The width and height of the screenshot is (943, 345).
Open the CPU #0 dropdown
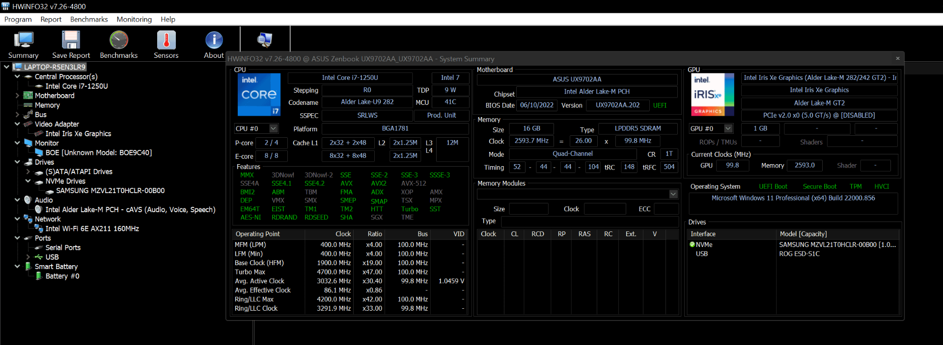coord(274,128)
